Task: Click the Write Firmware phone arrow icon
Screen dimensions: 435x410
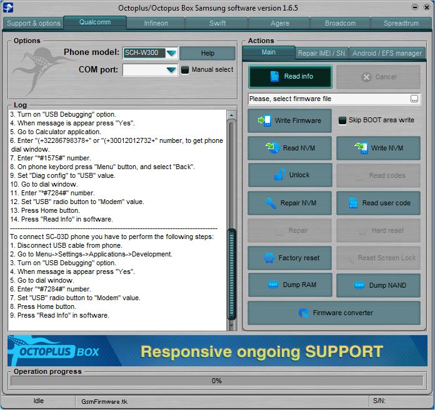Action: coord(264,120)
